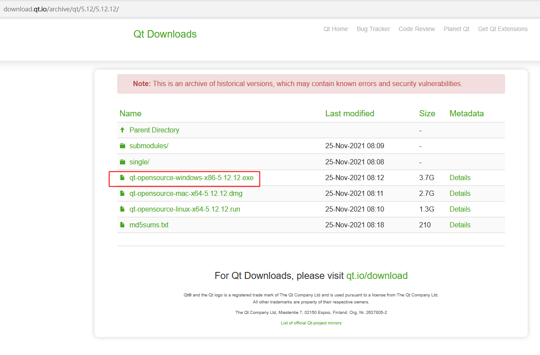Click the 1.3G size value
540x355 pixels.
(x=427, y=209)
